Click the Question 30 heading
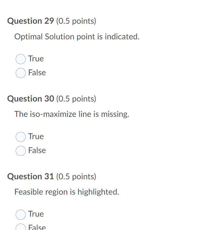Viewport: 216px width, 230px height. coord(31,99)
